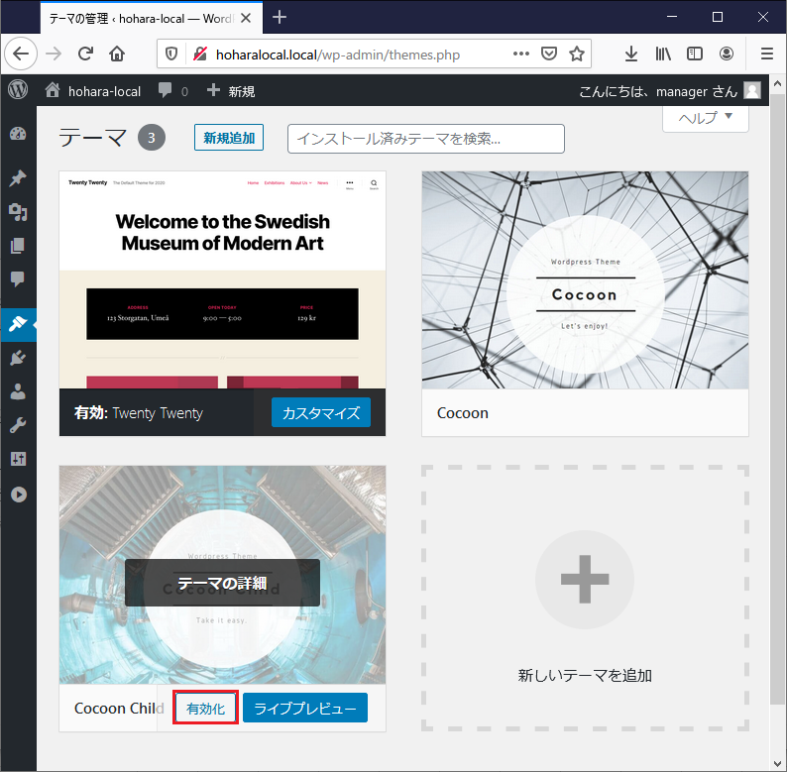787x772 pixels.
Task: Open the Plugins plug icon
Action: [18, 358]
